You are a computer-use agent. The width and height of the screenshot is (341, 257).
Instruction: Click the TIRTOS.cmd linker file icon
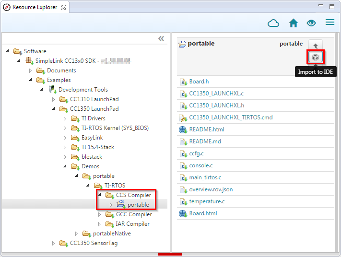click(183, 118)
